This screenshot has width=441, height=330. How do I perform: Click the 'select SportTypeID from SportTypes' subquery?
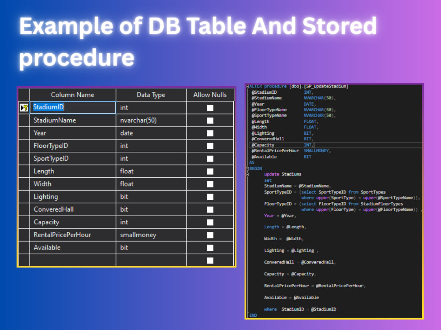tap(344, 192)
